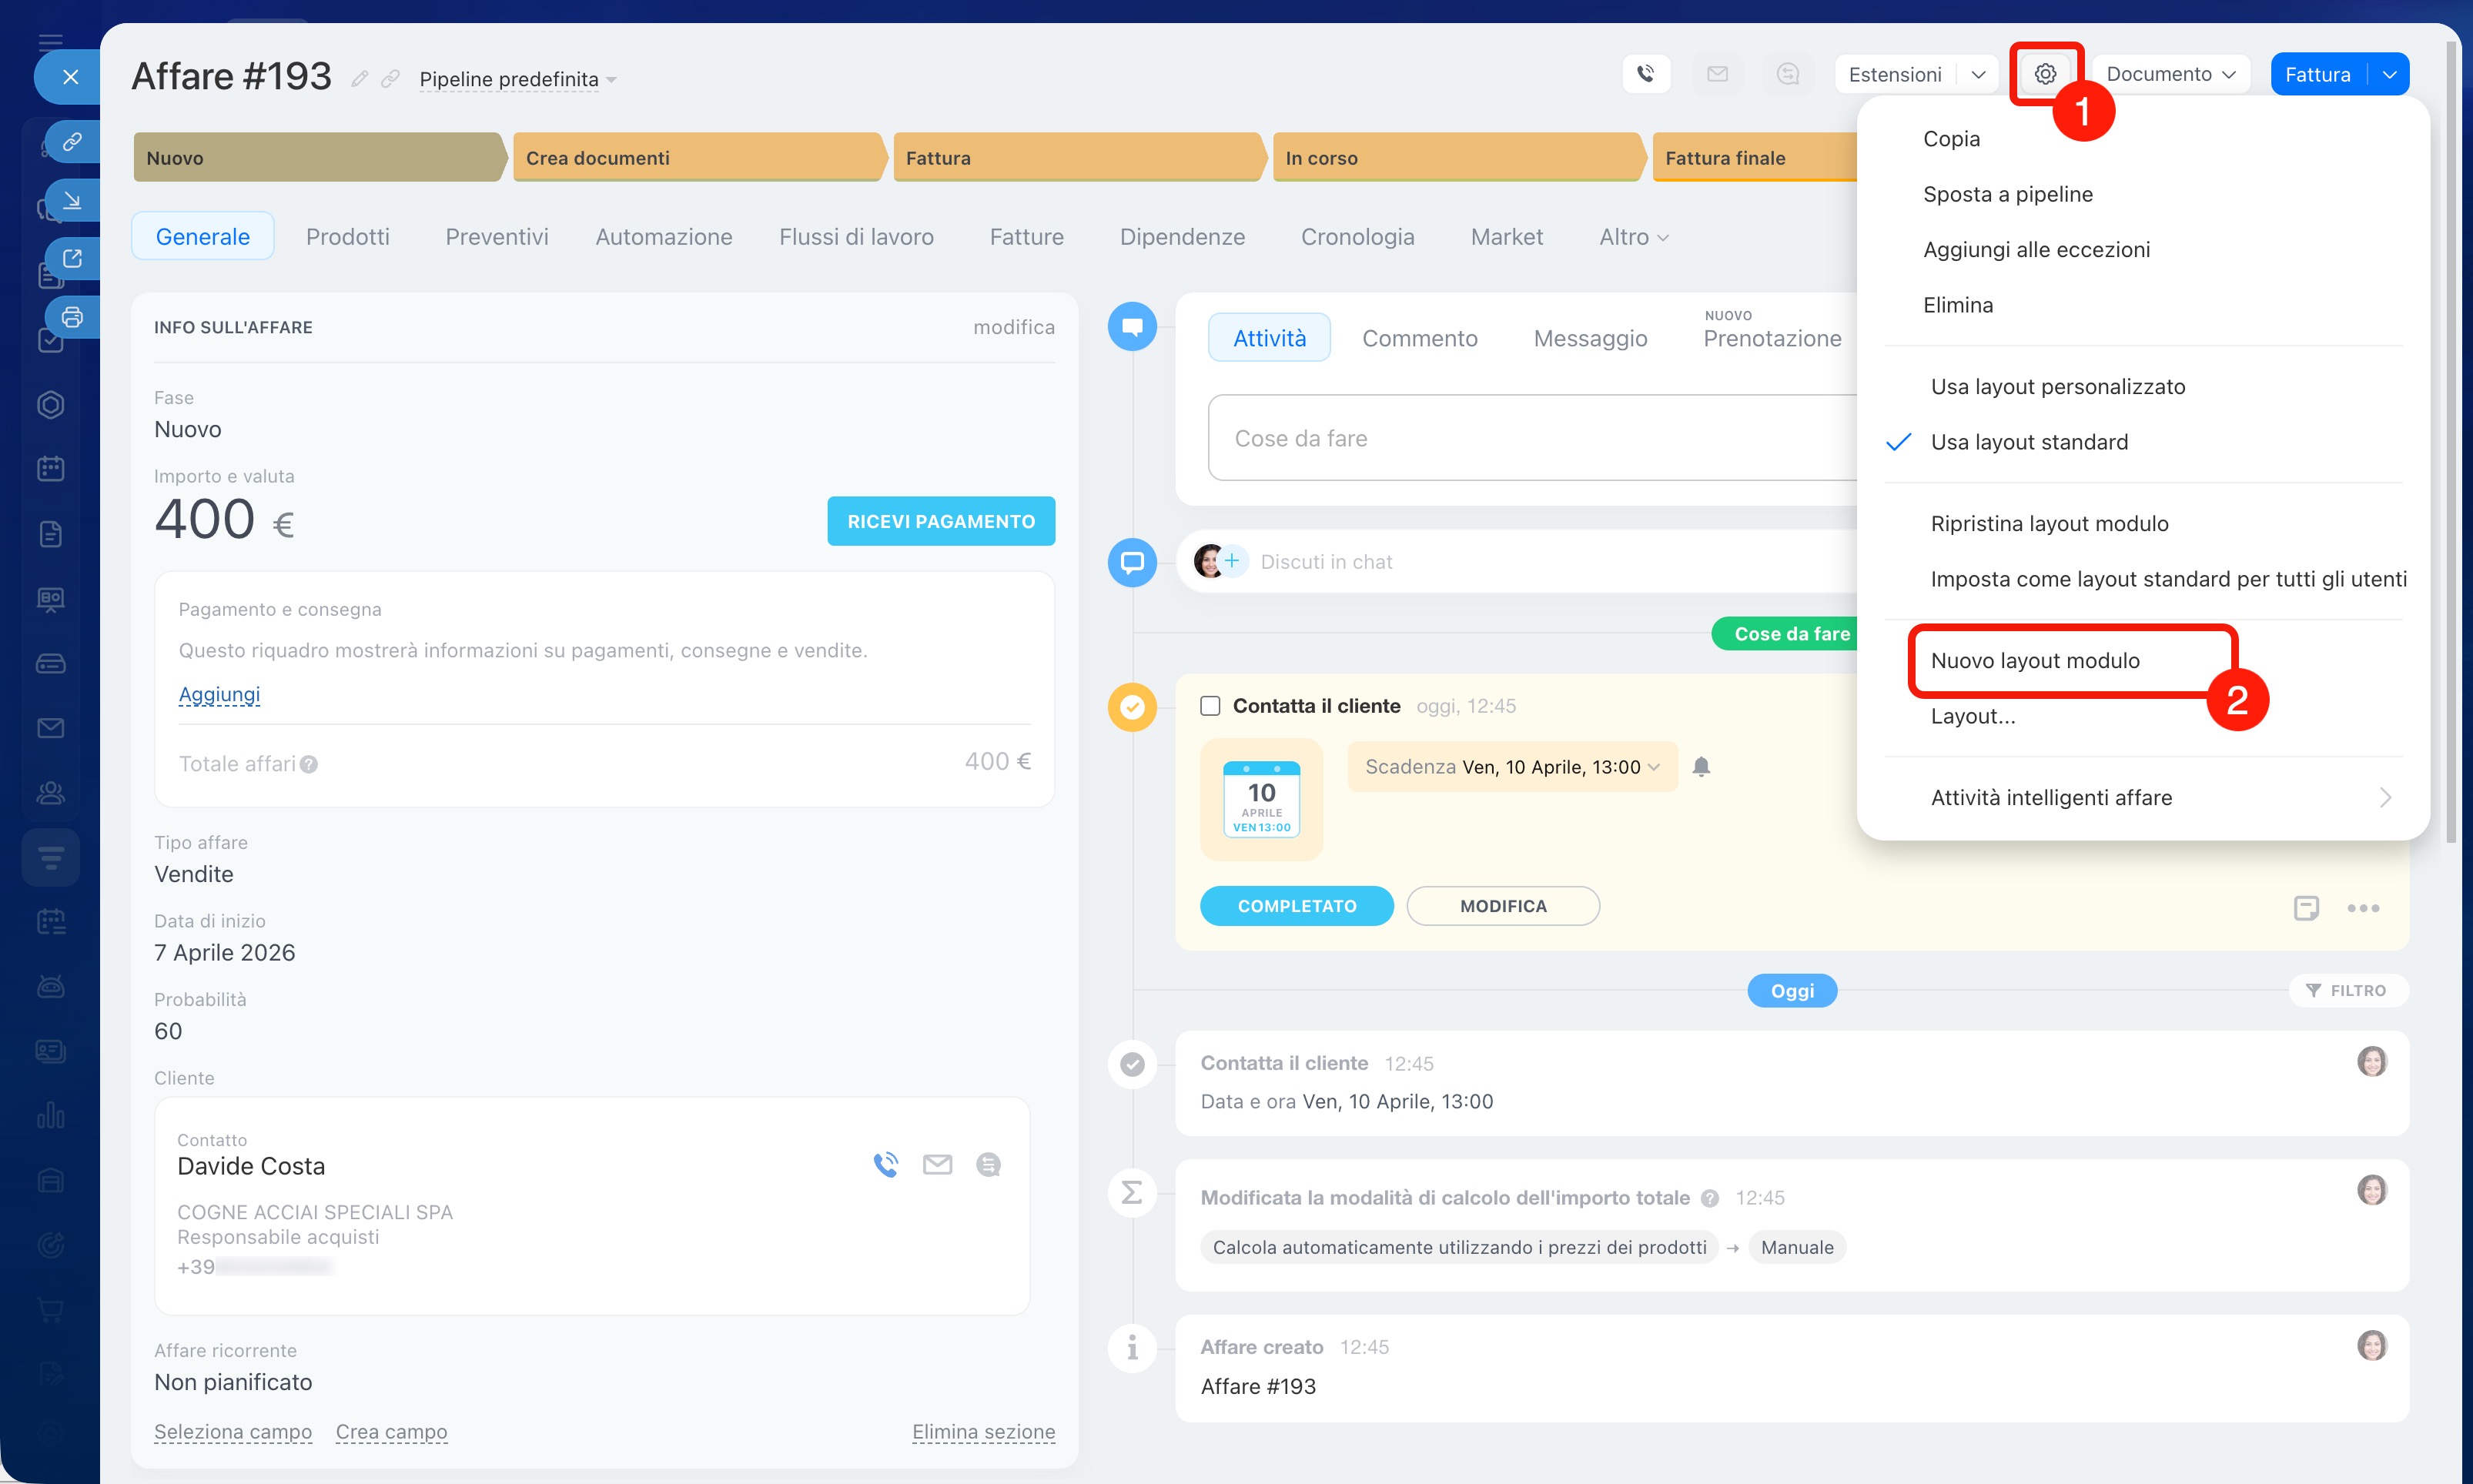This screenshot has width=2473, height=1484.
Task: Call Davide Costa via phone icon
Action: [885, 1165]
